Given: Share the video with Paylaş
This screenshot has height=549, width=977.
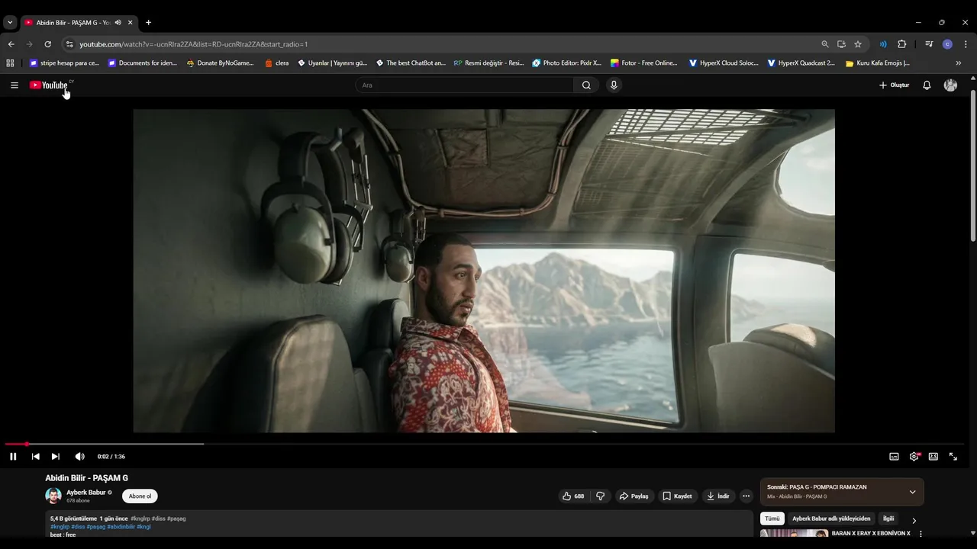Looking at the screenshot, I should tap(634, 496).
